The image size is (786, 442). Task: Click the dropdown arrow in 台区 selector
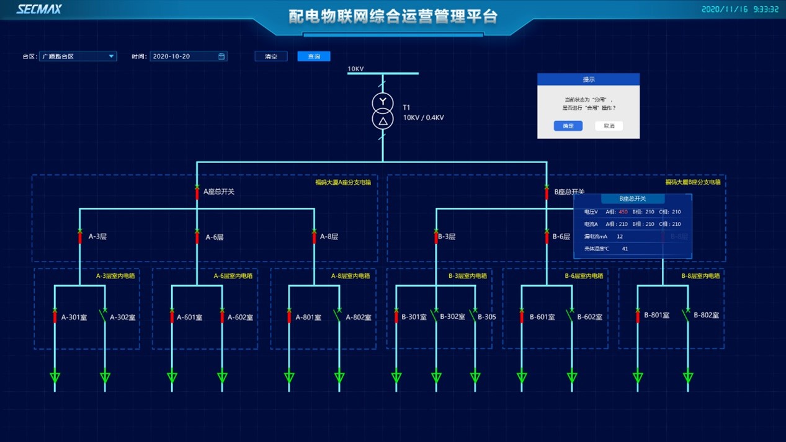(112, 56)
